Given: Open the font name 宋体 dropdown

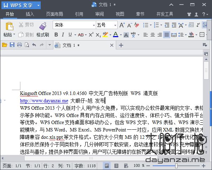Looking at the screenshot, I should [94, 25].
